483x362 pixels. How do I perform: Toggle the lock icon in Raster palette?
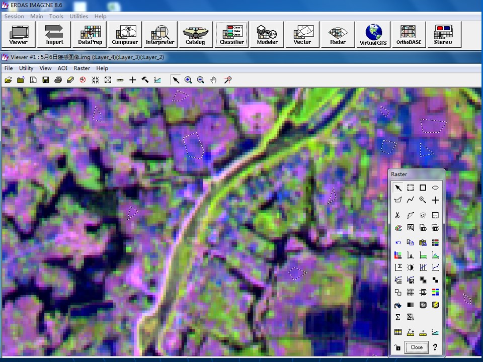click(397, 347)
